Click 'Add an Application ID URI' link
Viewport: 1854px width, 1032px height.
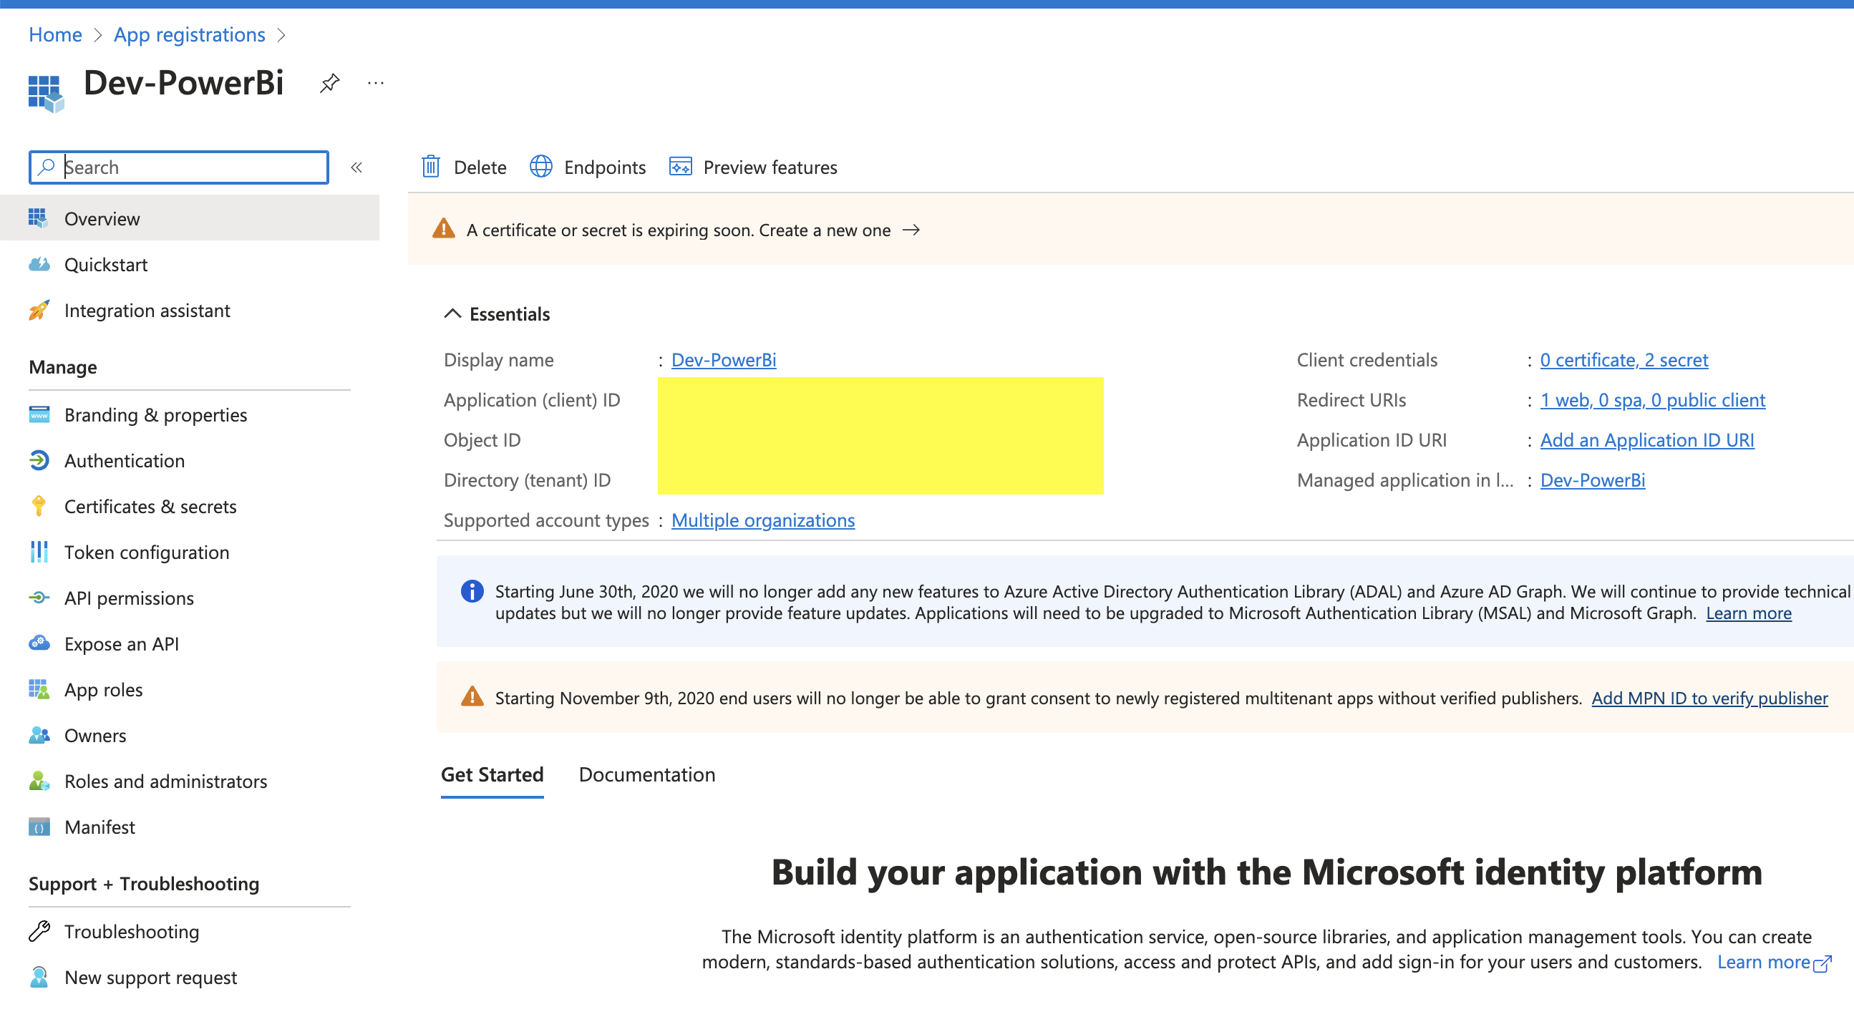[x=1646, y=440]
